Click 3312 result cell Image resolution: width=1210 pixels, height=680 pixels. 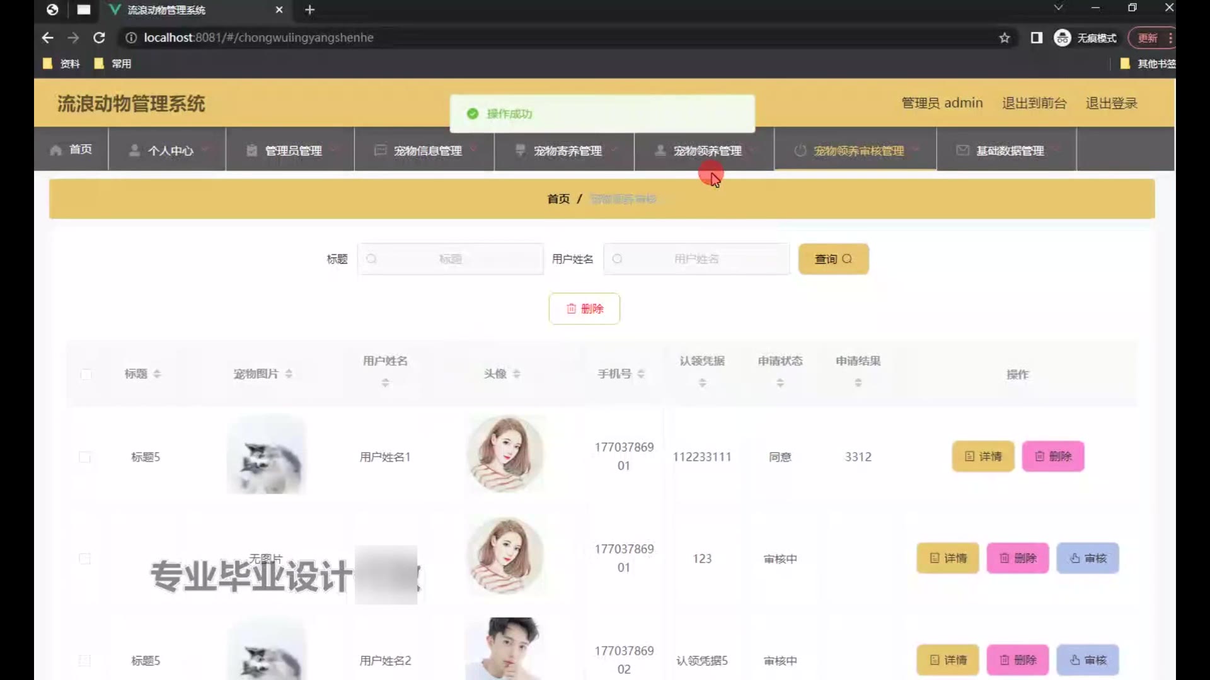point(858,457)
